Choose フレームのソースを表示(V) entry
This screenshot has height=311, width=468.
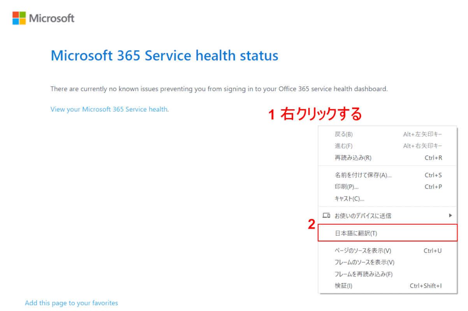pyautogui.click(x=387, y=262)
